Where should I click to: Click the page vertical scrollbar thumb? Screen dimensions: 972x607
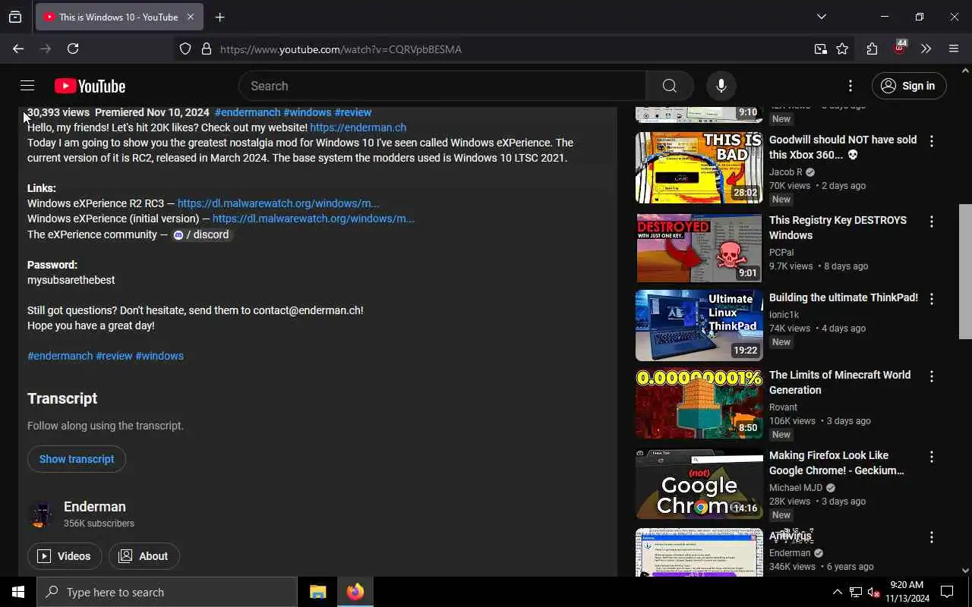965,271
